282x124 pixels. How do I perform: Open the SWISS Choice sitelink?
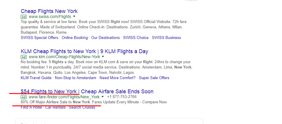point(136,38)
